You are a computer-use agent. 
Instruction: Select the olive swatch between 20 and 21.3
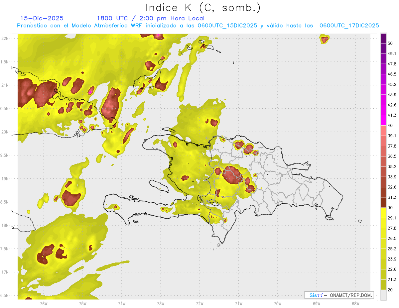click(383, 285)
